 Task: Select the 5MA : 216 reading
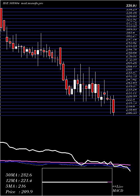pos(16,186)
